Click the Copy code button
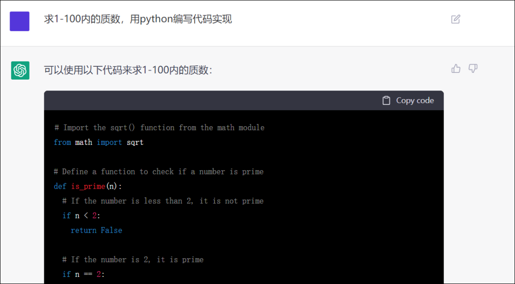The height and width of the screenshot is (284, 515). point(408,101)
